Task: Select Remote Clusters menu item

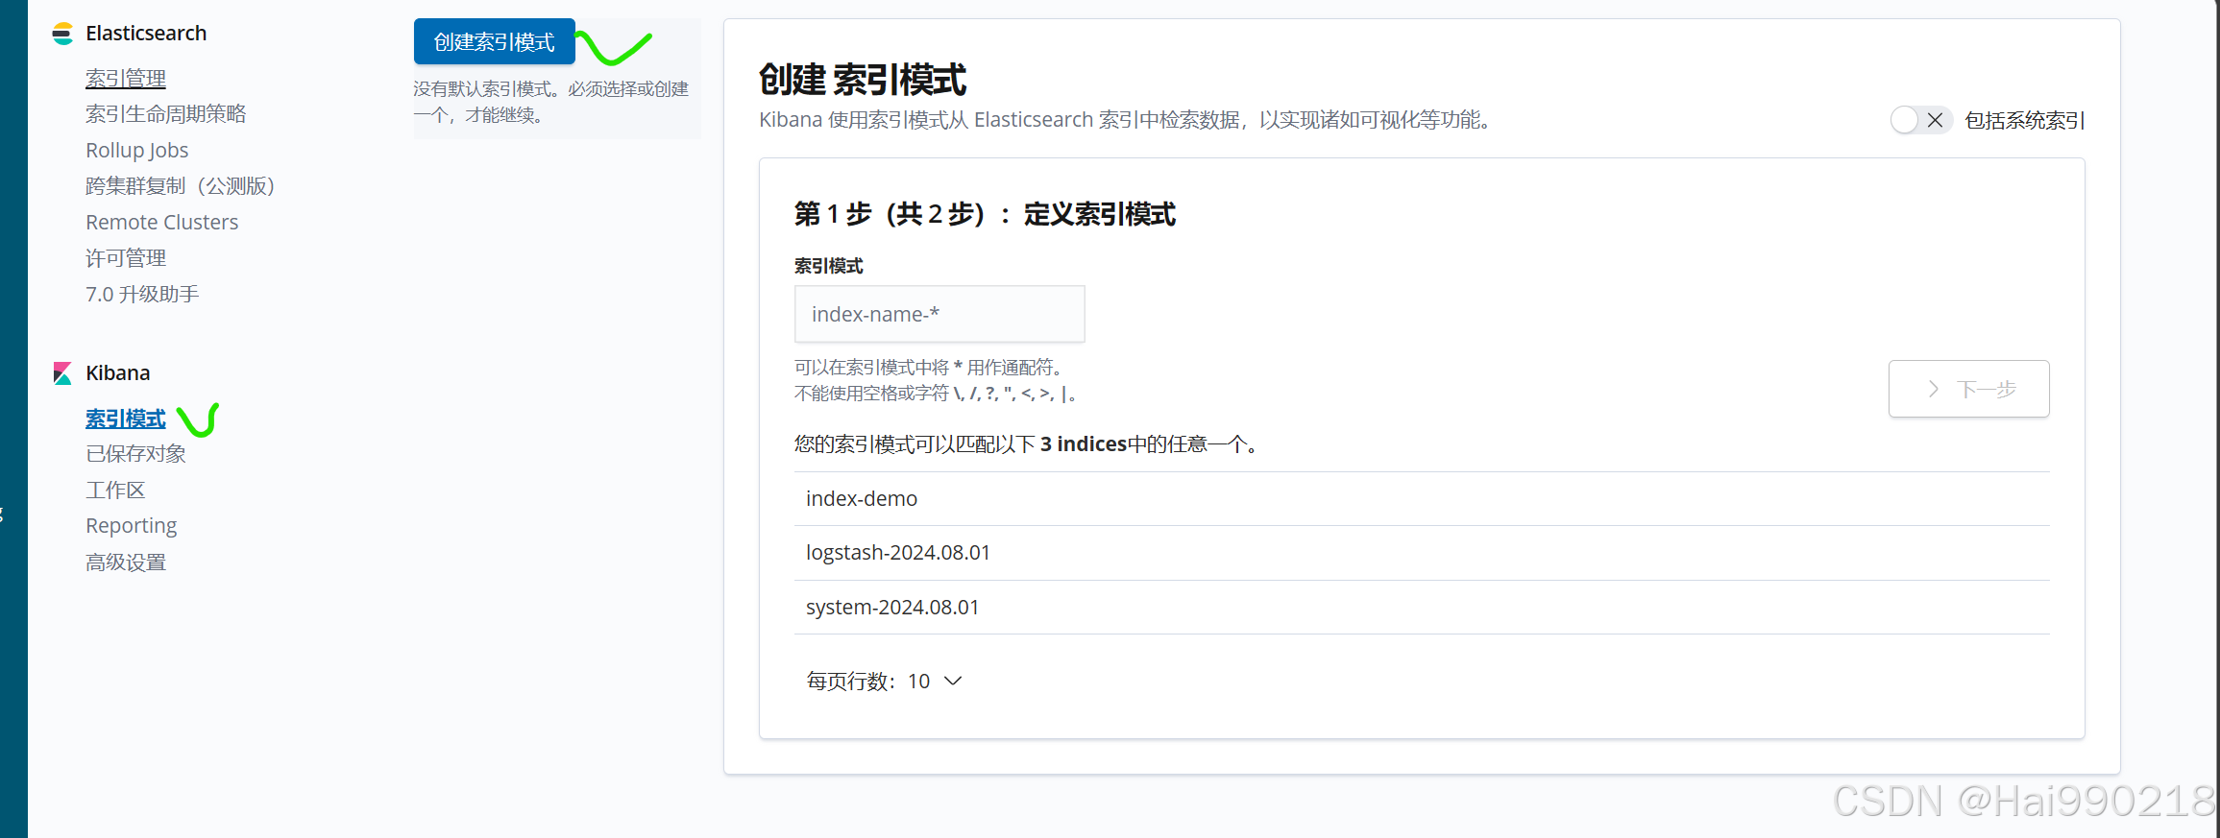Action: click(x=162, y=222)
